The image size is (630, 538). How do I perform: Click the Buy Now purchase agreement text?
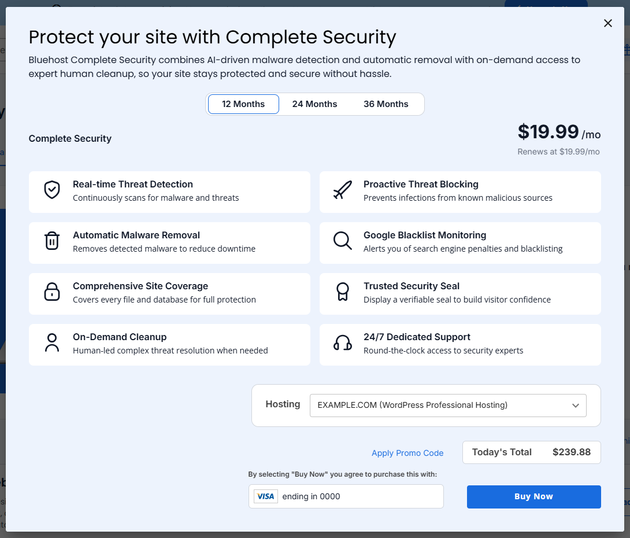click(x=343, y=474)
